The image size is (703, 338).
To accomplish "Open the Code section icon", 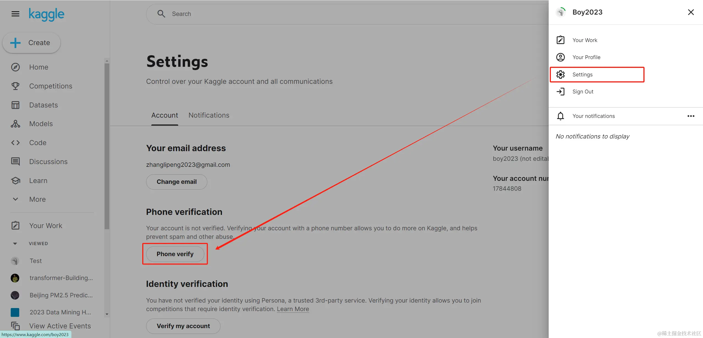I will pyautogui.click(x=15, y=143).
